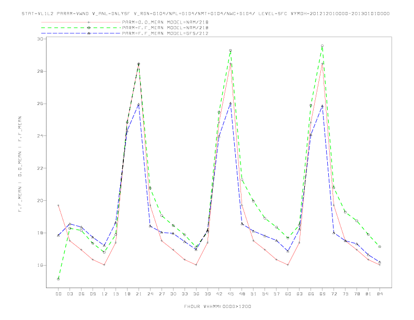Click the green peak data point at hour 45
This screenshot has height=320, width=414.
(x=231, y=50)
